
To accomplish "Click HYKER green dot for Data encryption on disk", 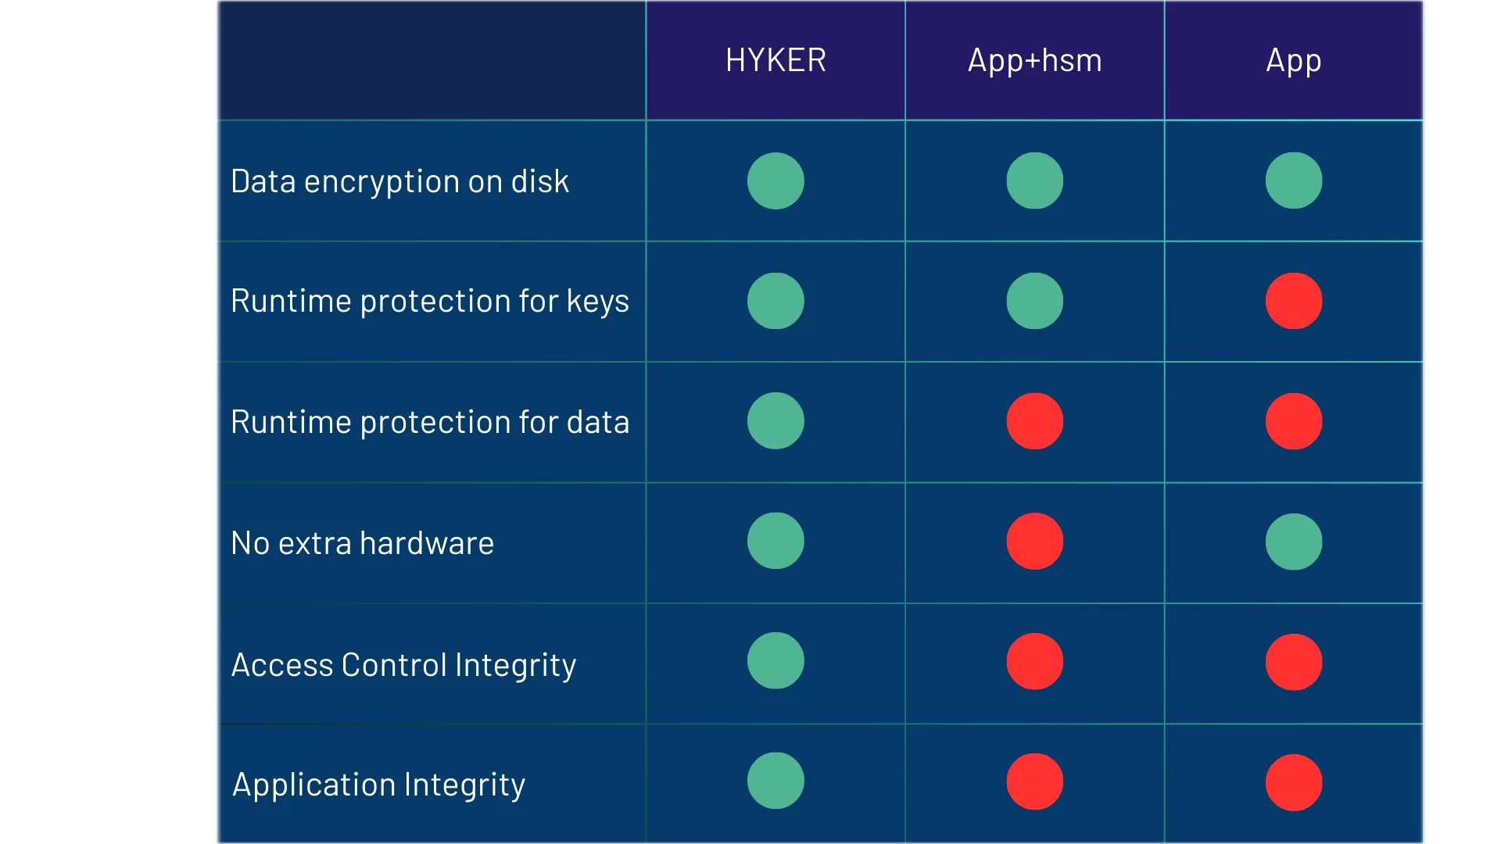I will point(776,181).
